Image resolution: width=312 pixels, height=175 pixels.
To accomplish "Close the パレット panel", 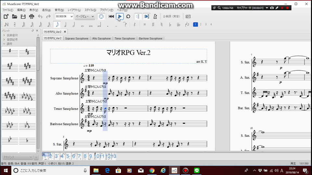I will point(37,31).
